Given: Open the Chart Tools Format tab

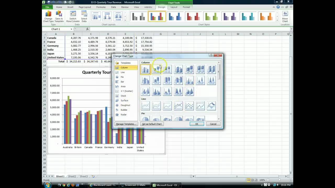Looking at the screenshot, I should [x=186, y=7].
